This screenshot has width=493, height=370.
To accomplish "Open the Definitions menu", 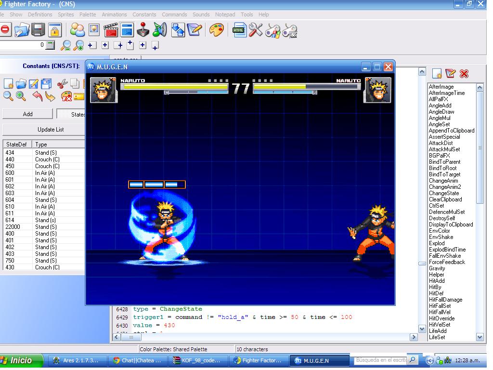I will [x=40, y=14].
